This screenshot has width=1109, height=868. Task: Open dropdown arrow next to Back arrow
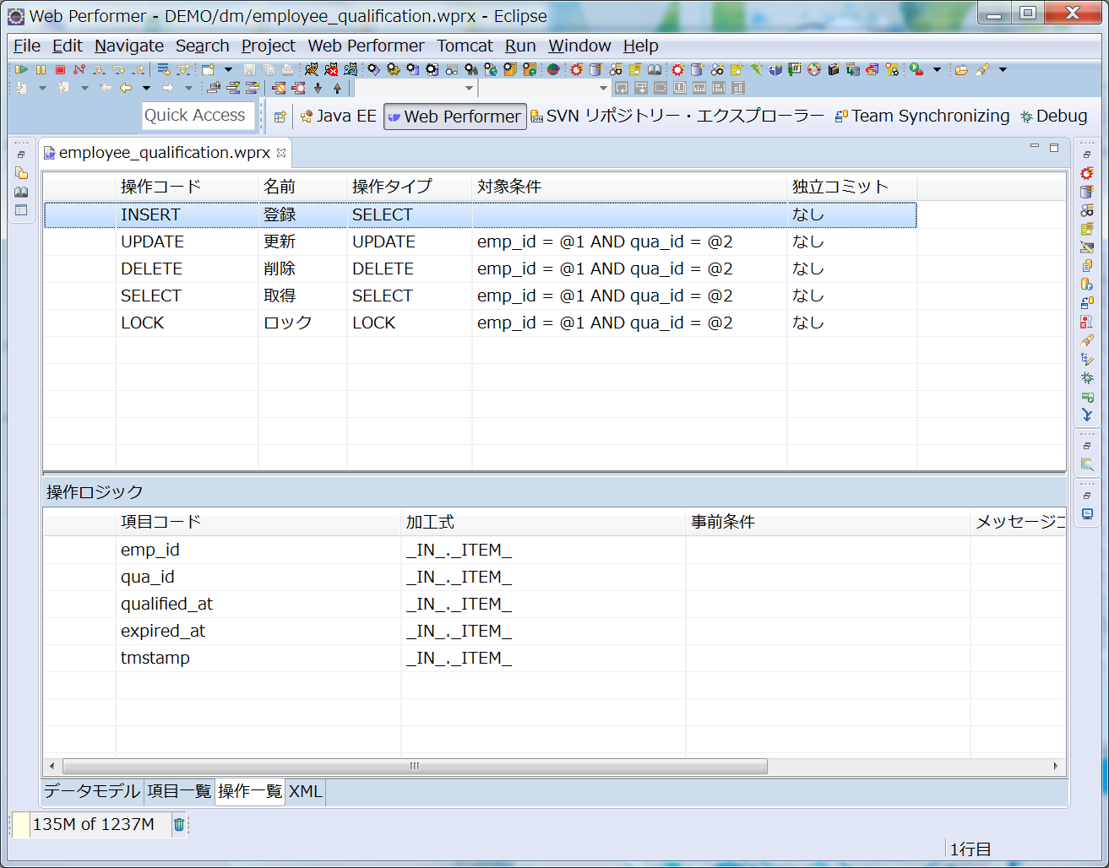(146, 88)
